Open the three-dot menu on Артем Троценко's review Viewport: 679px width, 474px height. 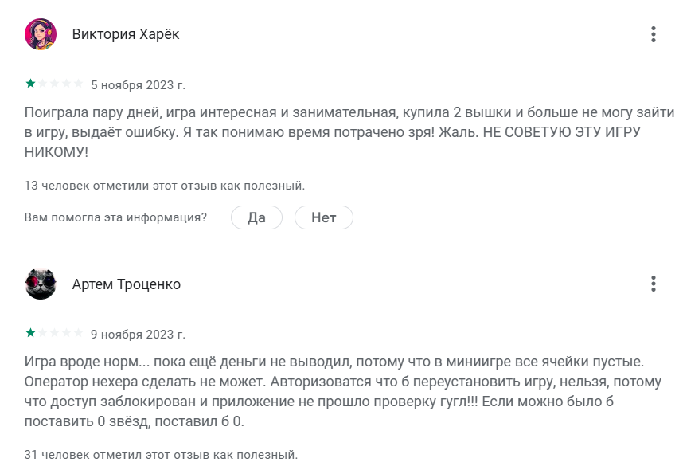[653, 284]
